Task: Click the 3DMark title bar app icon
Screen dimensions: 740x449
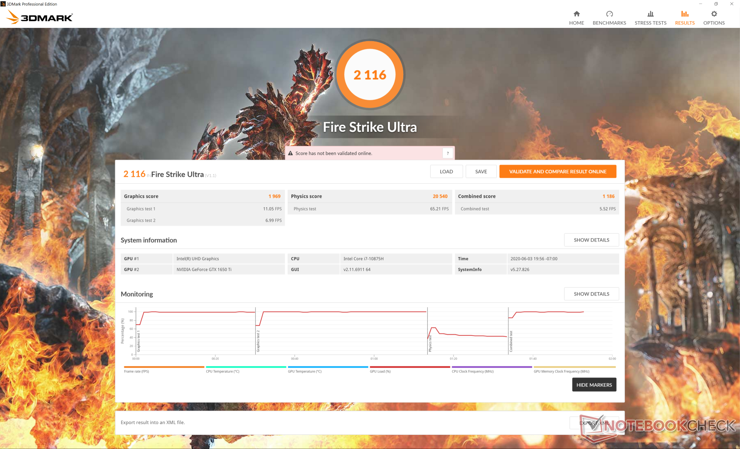Action: [3, 4]
